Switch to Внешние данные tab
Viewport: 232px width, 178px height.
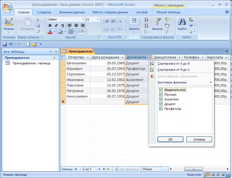click(x=72, y=12)
